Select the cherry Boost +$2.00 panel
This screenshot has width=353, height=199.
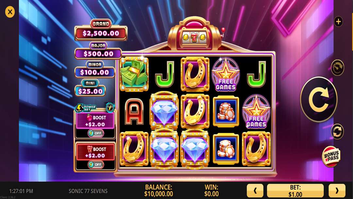point(95,121)
